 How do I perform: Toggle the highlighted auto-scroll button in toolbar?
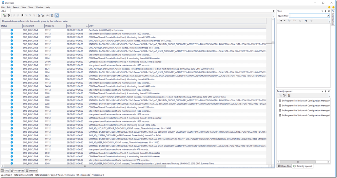click(57, 15)
